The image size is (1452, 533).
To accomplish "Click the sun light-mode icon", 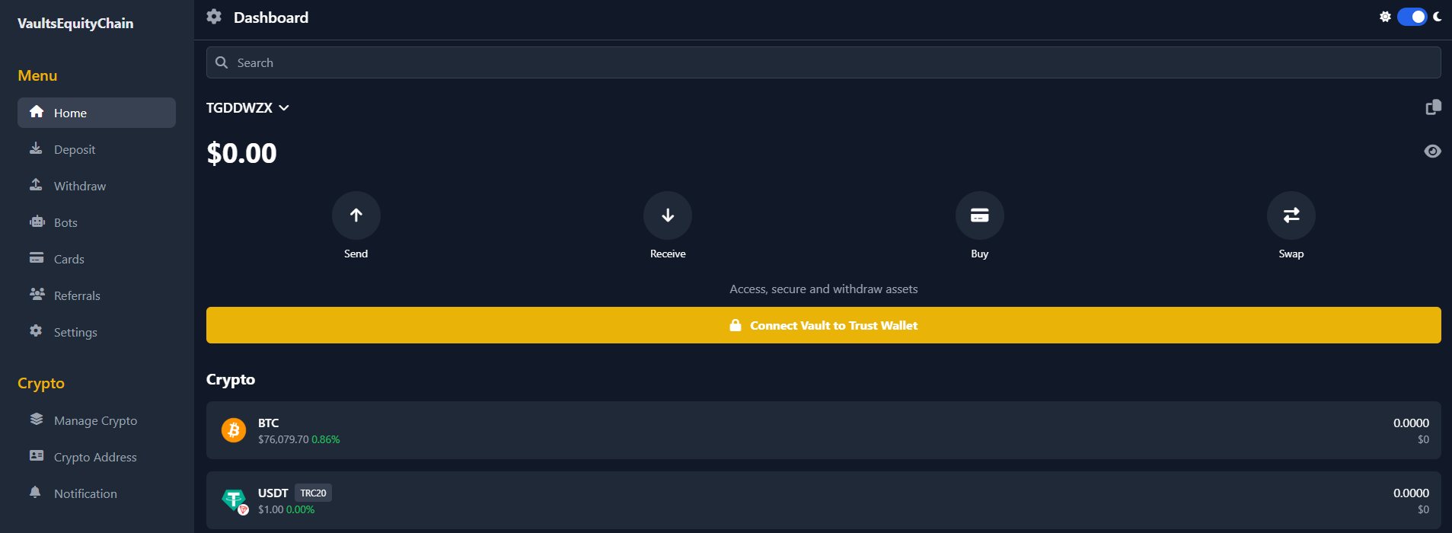I will [x=1385, y=17].
